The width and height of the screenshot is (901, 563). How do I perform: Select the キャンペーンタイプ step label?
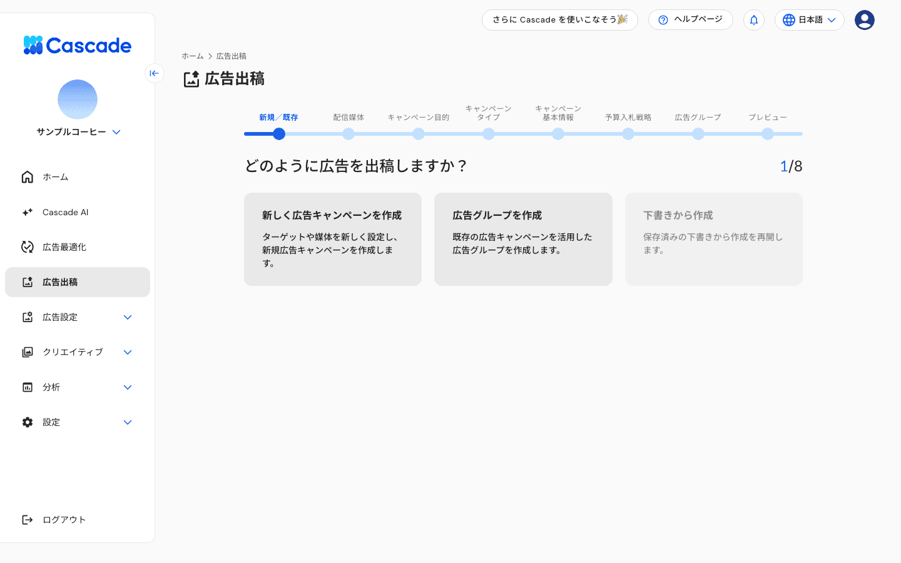pos(489,113)
